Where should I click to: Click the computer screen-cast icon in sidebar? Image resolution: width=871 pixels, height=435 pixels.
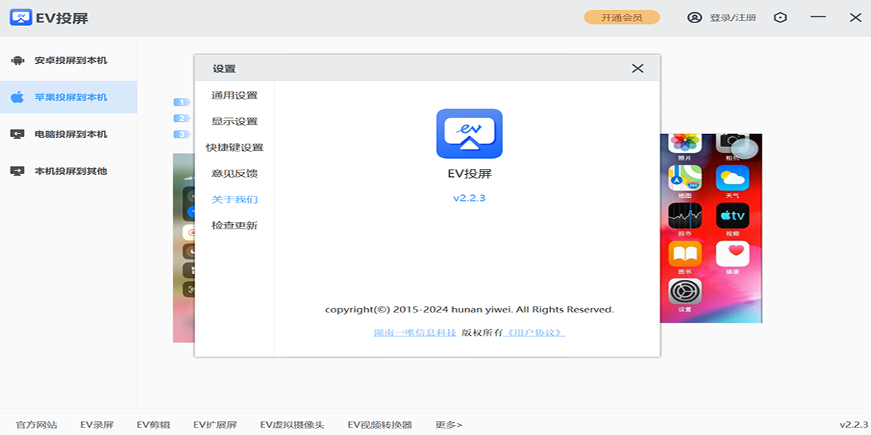17,134
